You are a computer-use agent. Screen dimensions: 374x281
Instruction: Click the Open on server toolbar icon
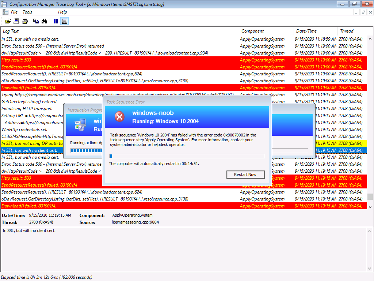click(x=16, y=21)
